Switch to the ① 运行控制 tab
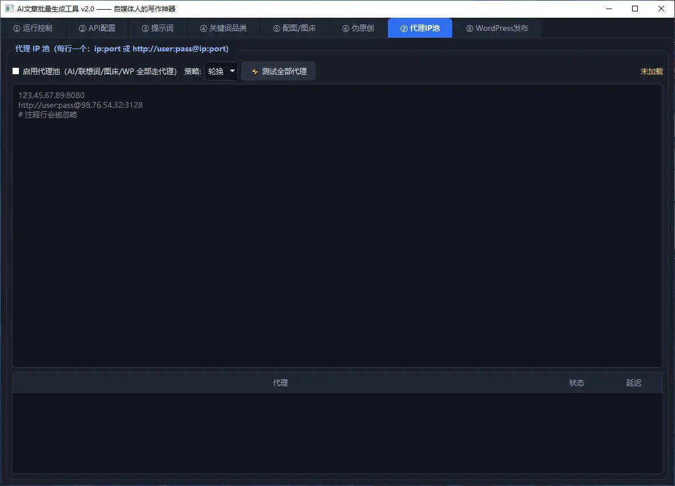 [33, 28]
